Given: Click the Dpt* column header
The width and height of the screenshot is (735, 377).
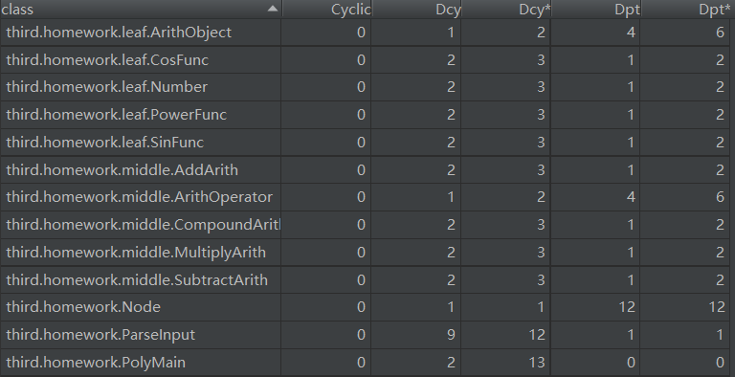Looking at the screenshot, I should (x=686, y=10).
